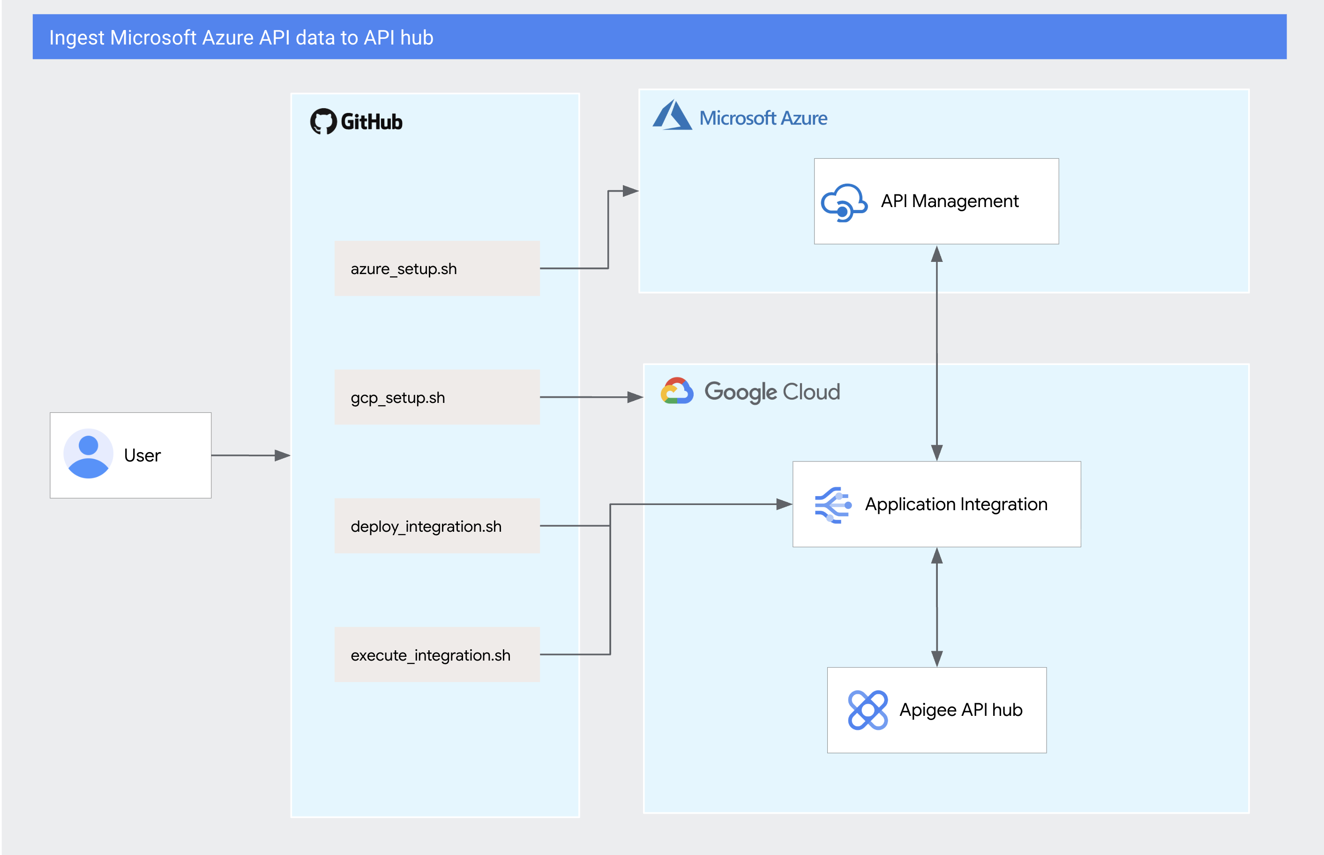Select the Apigee API hub icon
Image resolution: width=1324 pixels, height=855 pixels.
[x=868, y=709]
